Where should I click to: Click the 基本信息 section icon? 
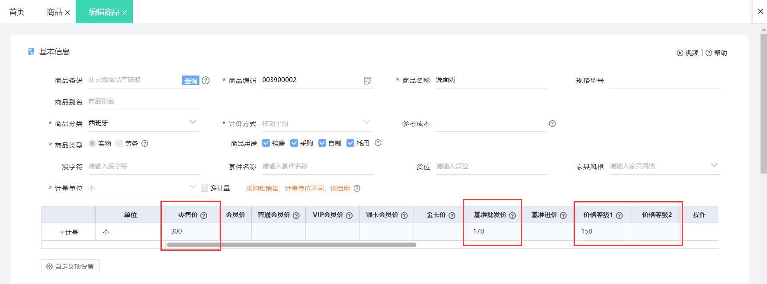click(x=31, y=52)
